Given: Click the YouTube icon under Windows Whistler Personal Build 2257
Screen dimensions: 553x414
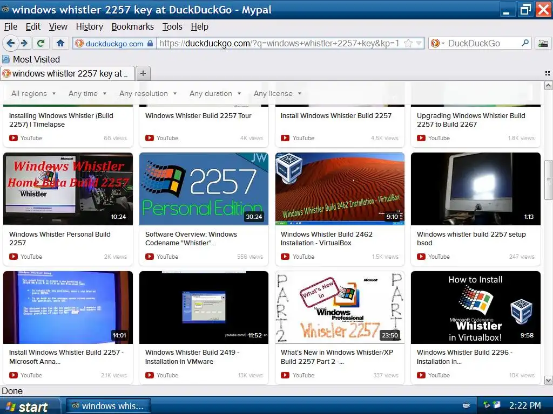Looking at the screenshot, I should (14, 257).
